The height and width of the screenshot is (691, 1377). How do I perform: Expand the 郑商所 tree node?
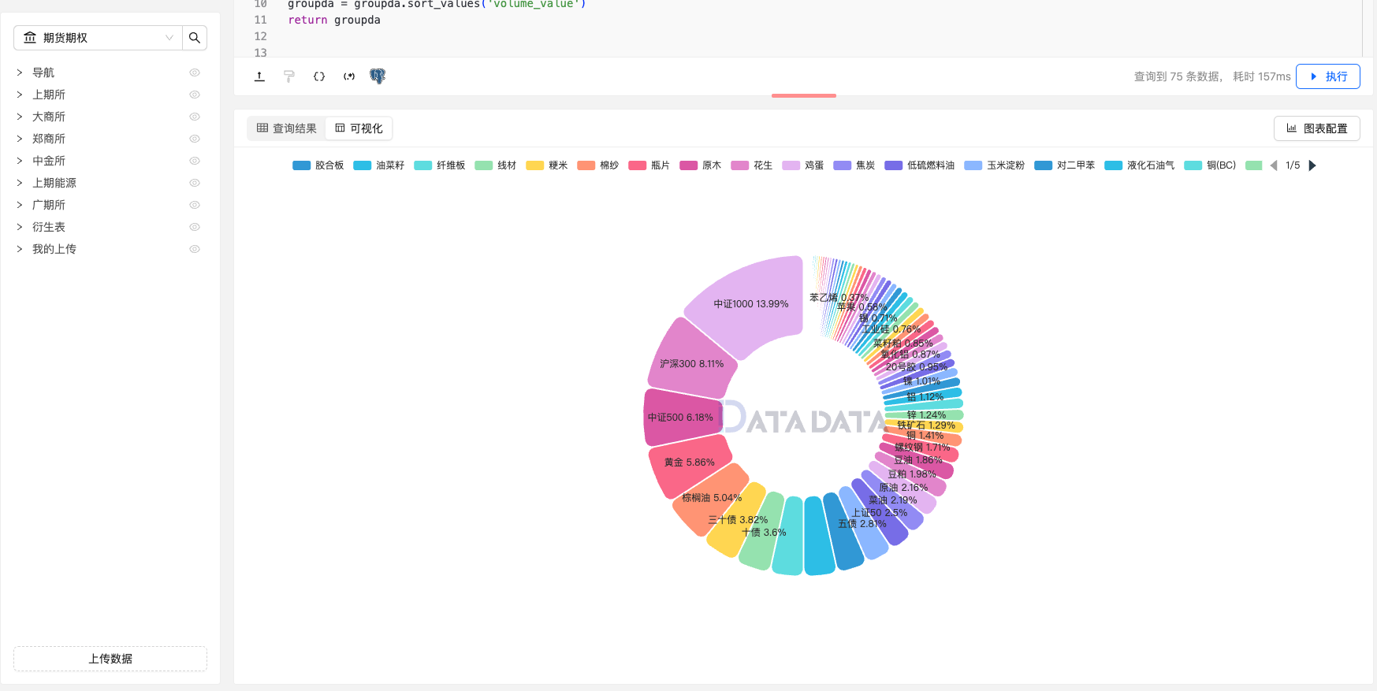click(x=20, y=139)
